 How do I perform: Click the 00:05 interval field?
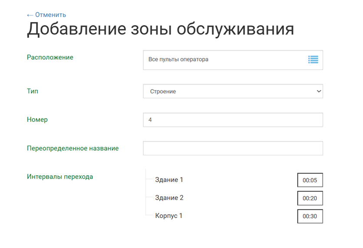tap(310, 180)
